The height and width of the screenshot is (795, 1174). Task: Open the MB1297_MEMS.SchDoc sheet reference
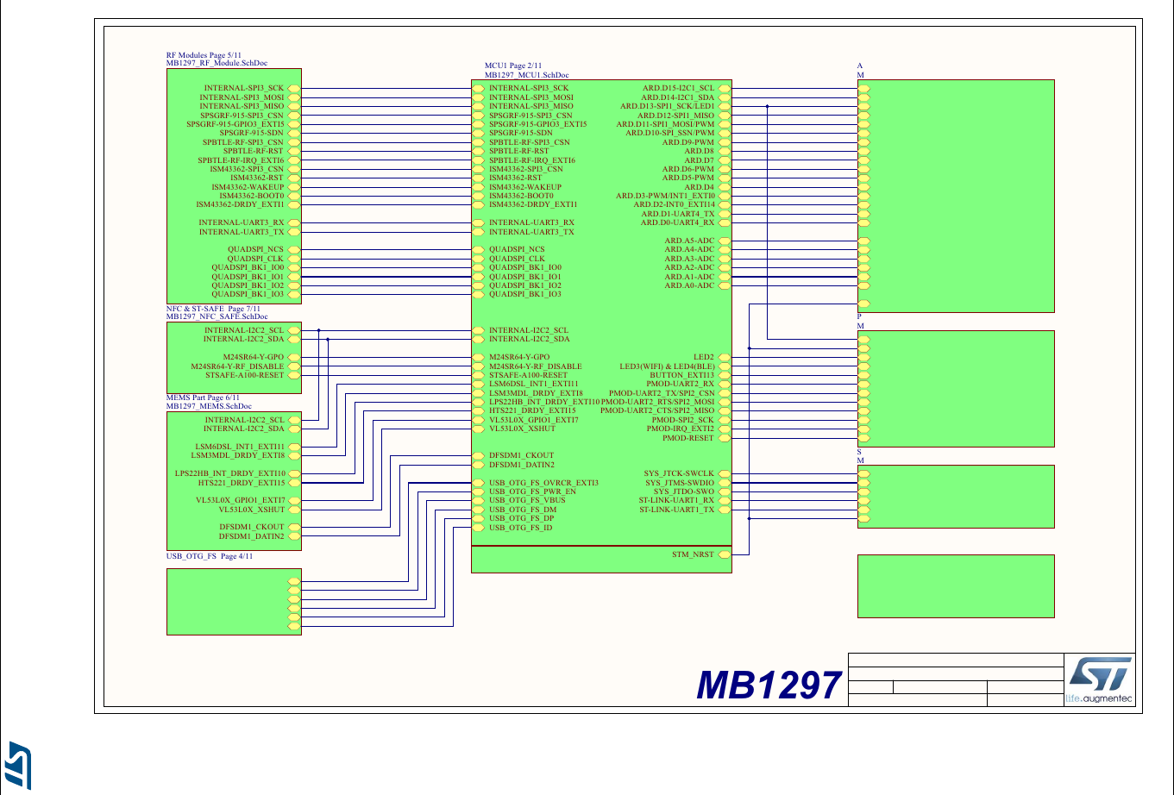tap(209, 406)
